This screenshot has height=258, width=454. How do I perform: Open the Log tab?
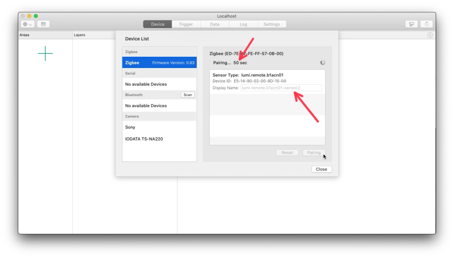[x=243, y=24]
